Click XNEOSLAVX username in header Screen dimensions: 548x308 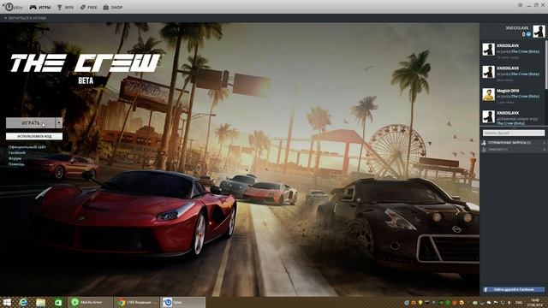(x=517, y=28)
